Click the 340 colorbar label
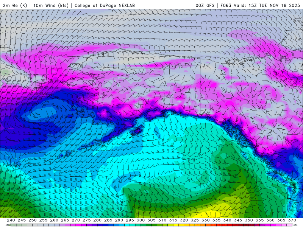Screen dimensions: 303x227 pyautogui.click(x=227, y=220)
